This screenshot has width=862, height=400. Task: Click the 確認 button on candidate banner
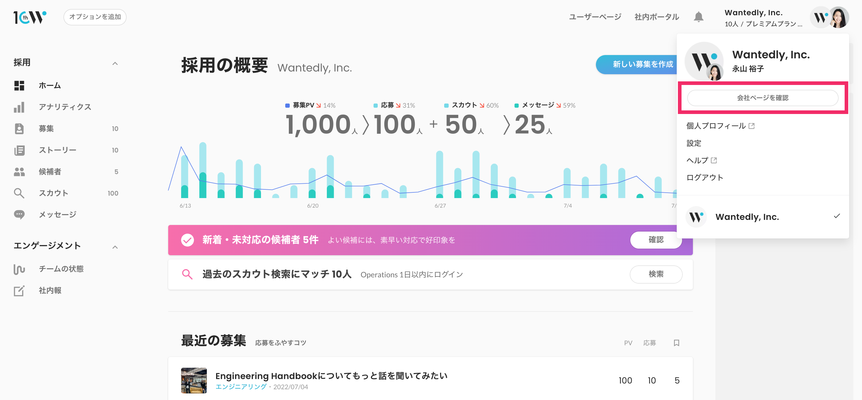tap(656, 240)
